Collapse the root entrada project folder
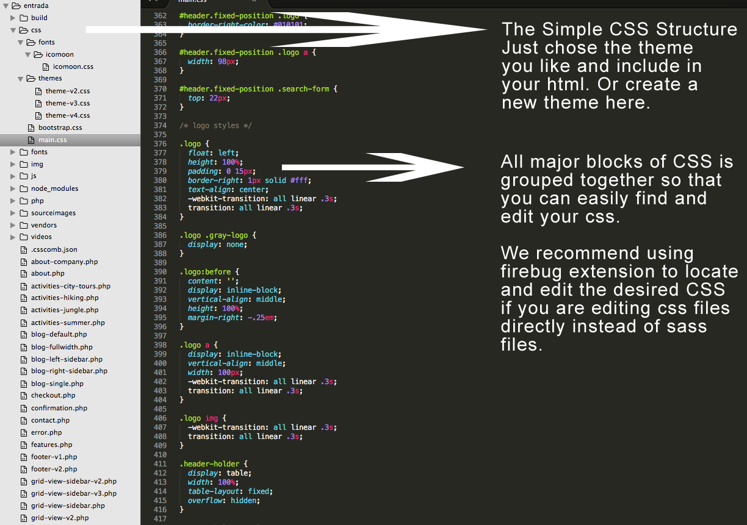 click(x=5, y=5)
